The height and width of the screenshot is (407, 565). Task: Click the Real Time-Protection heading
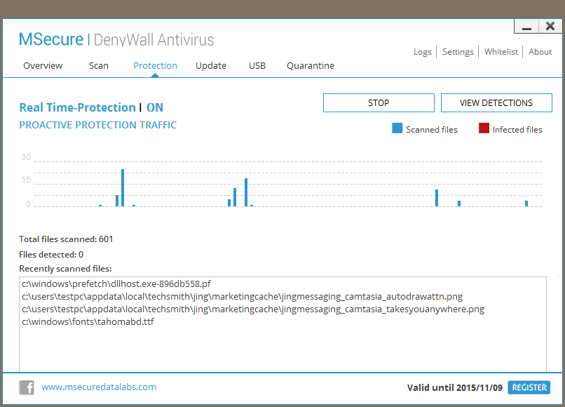78,107
